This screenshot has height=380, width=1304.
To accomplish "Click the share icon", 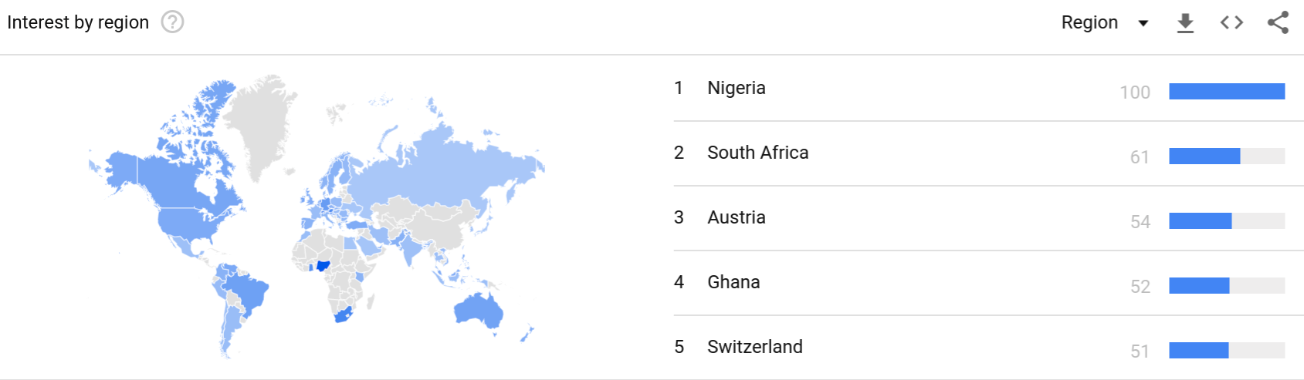I will click(1278, 22).
